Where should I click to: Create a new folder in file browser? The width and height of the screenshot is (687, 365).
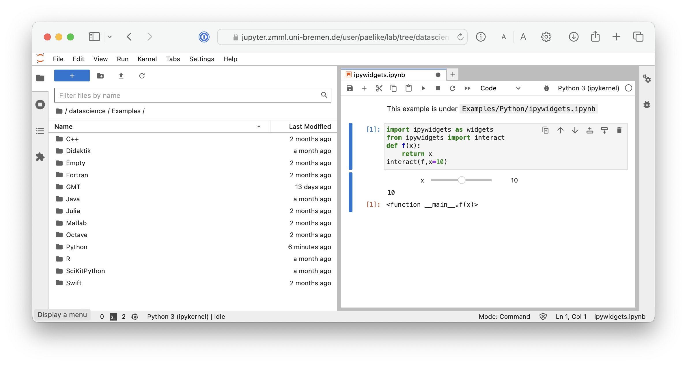click(x=100, y=76)
